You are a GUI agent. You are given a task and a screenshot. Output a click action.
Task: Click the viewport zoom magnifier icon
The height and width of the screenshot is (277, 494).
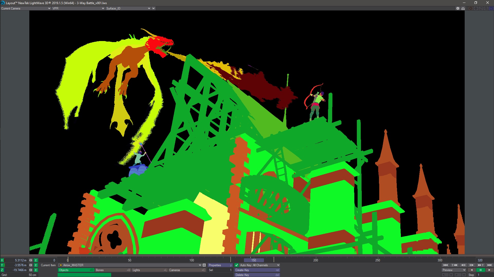coord(486,8)
